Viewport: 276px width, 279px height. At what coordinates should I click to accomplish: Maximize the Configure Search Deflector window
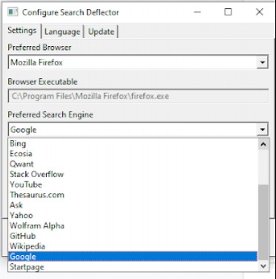228,12
